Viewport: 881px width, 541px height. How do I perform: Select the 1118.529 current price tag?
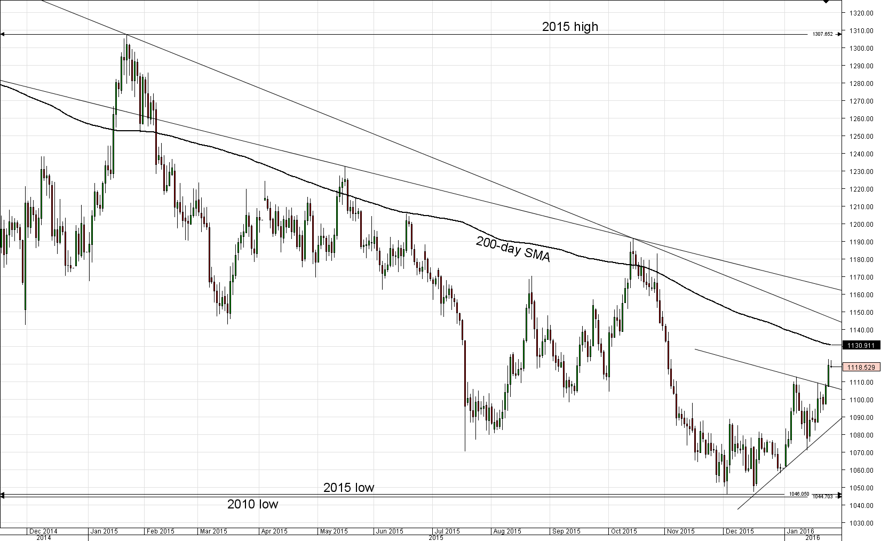(x=861, y=367)
